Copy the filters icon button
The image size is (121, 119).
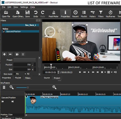pyautogui.click(x=17, y=54)
